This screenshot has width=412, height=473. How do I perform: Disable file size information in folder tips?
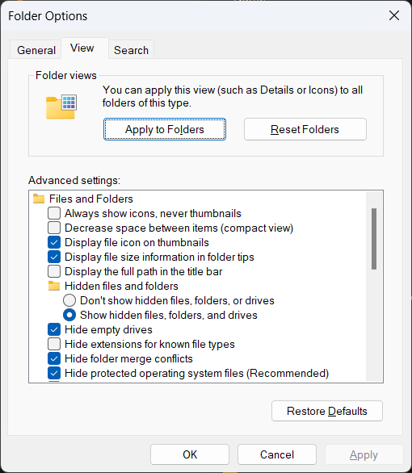point(54,257)
